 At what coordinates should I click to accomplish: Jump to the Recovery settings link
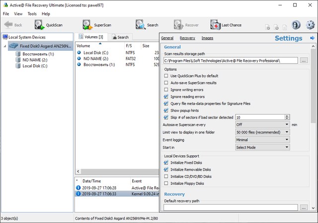tap(187, 38)
